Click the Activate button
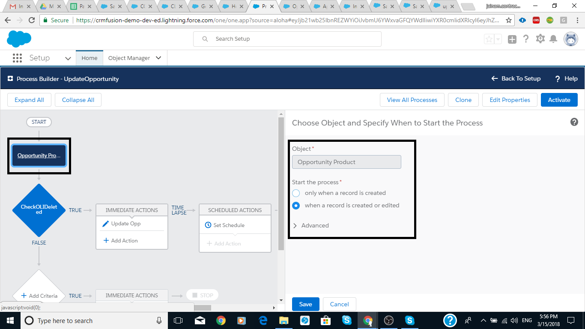 559,100
